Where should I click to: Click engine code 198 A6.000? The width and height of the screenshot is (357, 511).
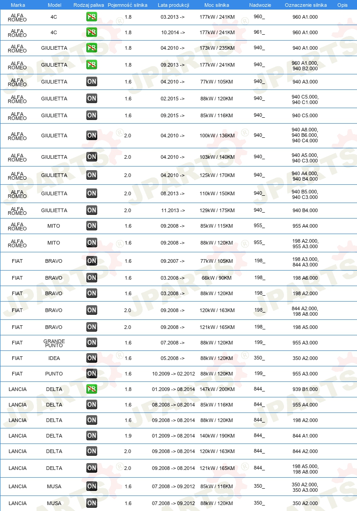305,278
